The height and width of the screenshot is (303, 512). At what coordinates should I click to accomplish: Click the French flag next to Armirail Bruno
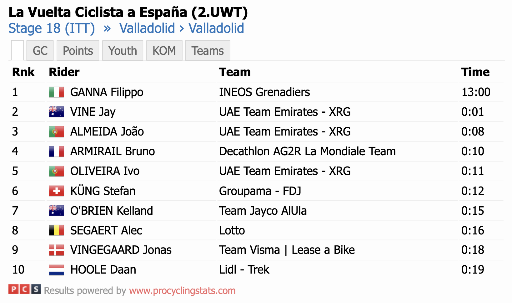(57, 151)
